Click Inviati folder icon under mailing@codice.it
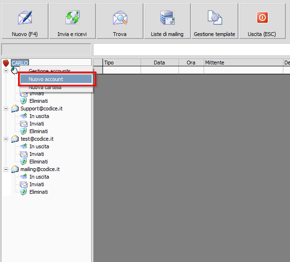 pyautogui.click(x=24, y=184)
